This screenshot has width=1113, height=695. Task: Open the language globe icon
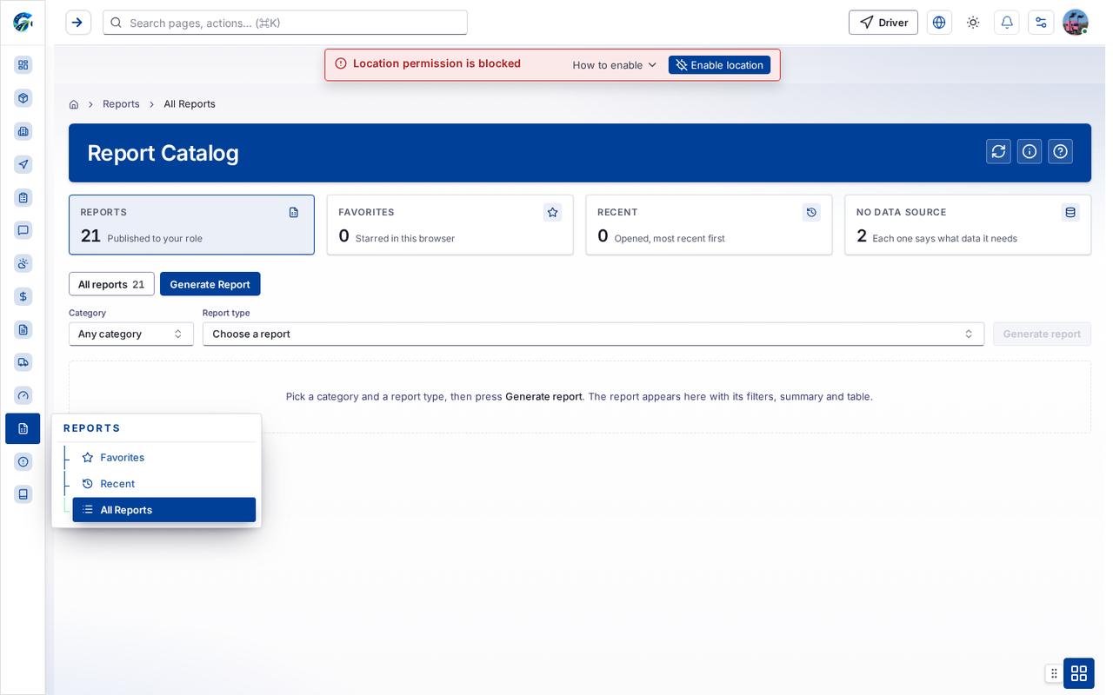939,23
